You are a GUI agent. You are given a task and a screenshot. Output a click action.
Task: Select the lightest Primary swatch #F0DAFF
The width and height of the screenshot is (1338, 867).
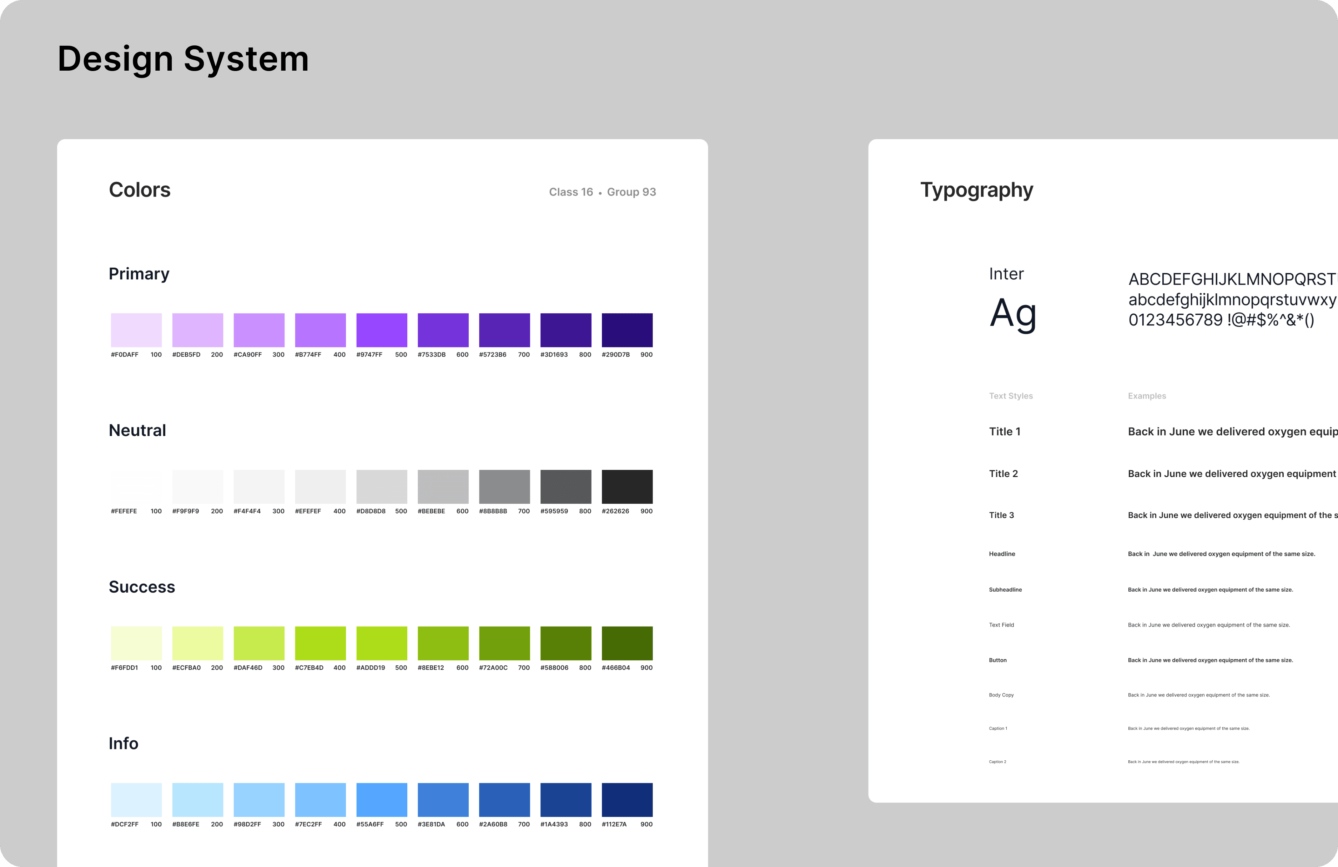(136, 330)
